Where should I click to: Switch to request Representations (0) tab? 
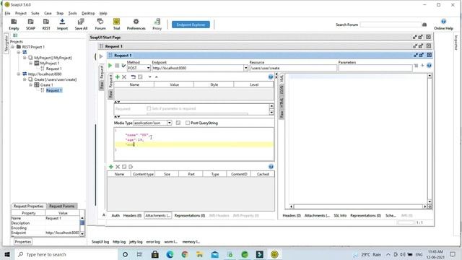point(189,215)
